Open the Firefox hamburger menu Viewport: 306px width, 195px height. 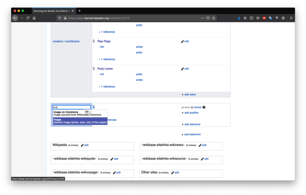point(290,18)
